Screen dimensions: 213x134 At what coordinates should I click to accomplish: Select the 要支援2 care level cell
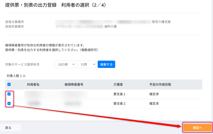(119, 104)
